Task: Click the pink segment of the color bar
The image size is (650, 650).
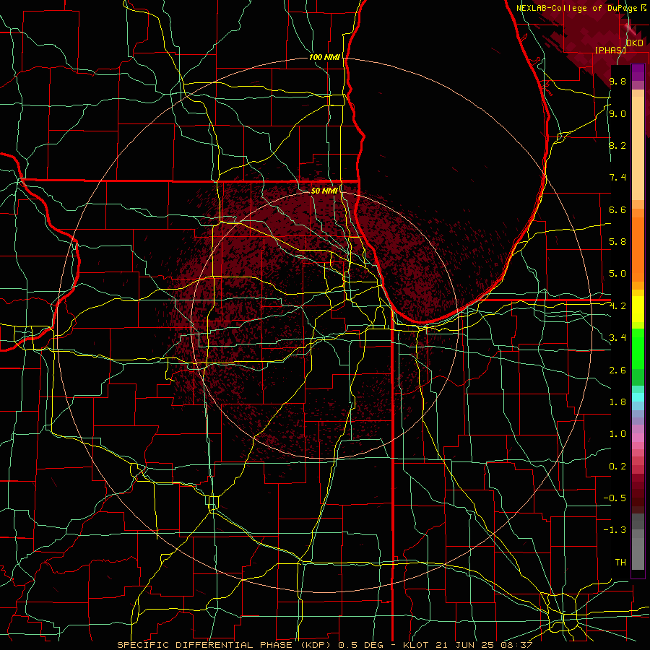Action: [638, 438]
